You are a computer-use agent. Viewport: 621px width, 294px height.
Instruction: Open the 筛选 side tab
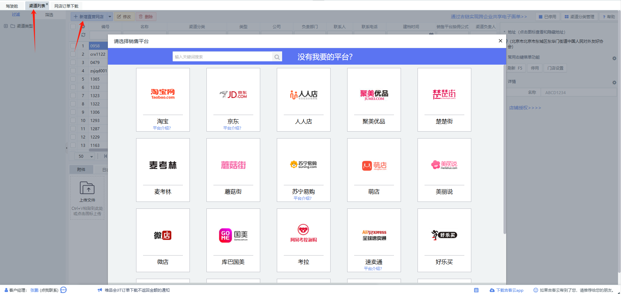[x=49, y=15]
